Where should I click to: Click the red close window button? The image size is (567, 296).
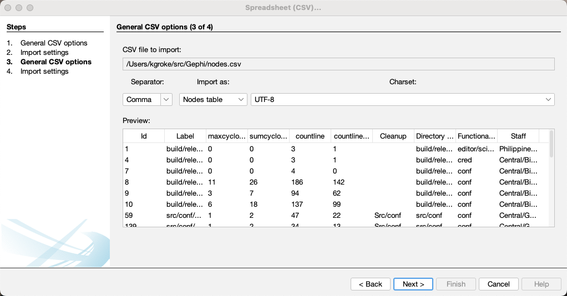click(x=8, y=8)
